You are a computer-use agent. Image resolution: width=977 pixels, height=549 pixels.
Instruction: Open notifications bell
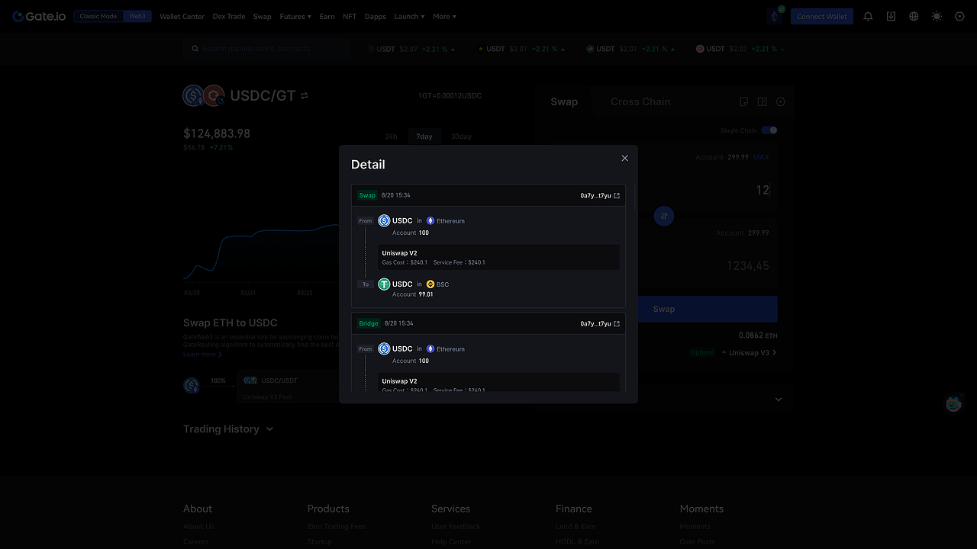point(868,16)
